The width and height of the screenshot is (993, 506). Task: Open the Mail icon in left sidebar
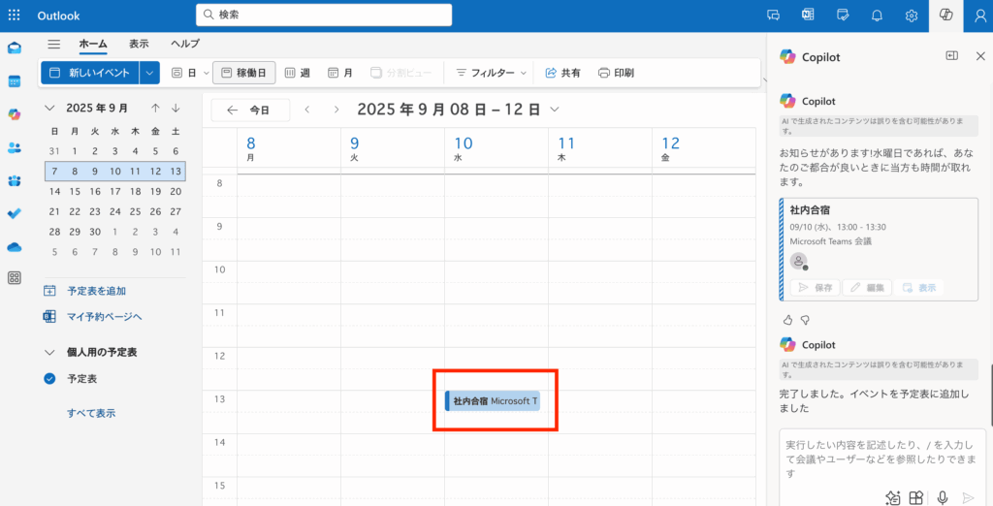[x=15, y=48]
